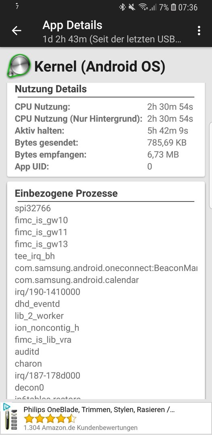The width and height of the screenshot is (212, 435).
Task: Open the three-dot overflow menu
Action: click(x=199, y=31)
